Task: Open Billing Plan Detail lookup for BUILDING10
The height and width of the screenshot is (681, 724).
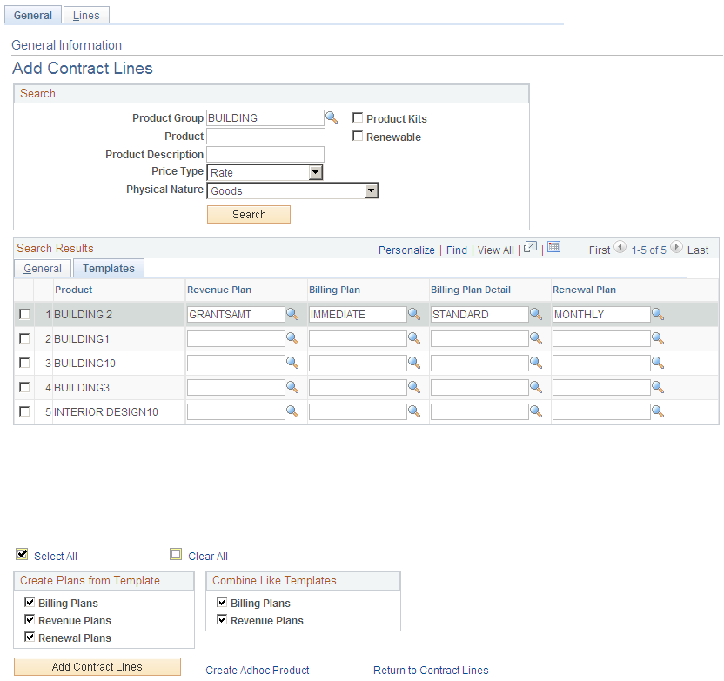Action: [537, 363]
